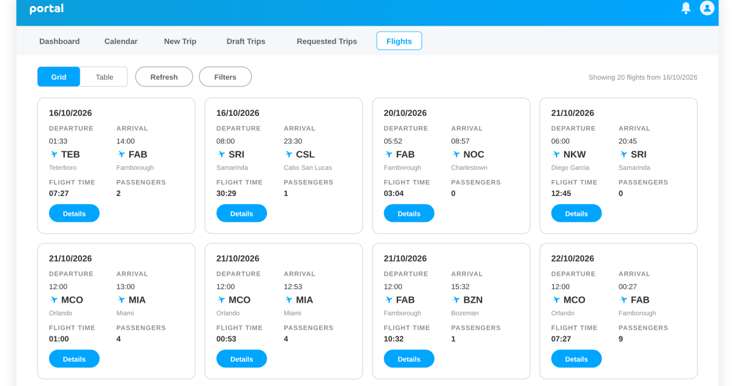Click the 'Cabo San Lucas' airport name

click(x=307, y=167)
